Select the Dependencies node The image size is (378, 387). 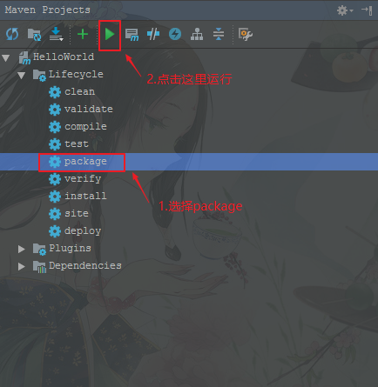[x=85, y=265]
